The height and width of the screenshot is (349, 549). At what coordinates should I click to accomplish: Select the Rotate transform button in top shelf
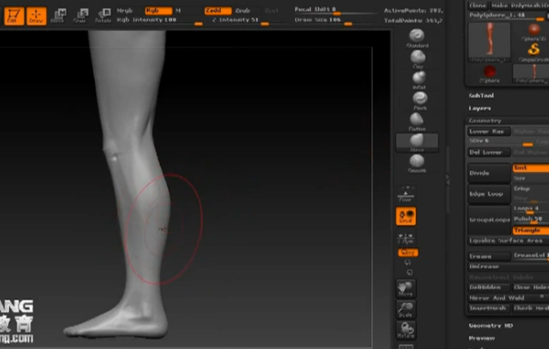(x=103, y=16)
